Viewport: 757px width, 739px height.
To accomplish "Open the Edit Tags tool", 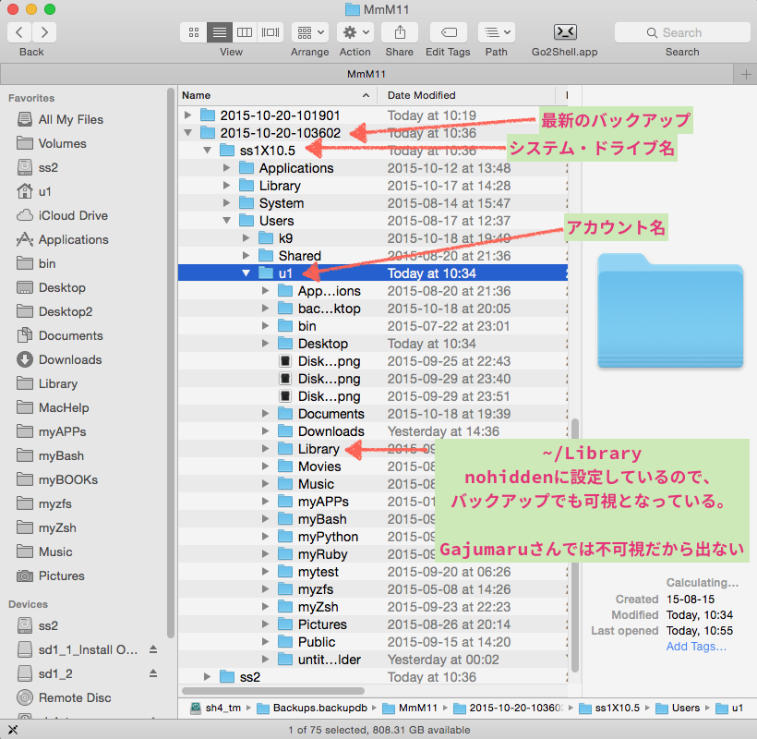I will (x=448, y=32).
